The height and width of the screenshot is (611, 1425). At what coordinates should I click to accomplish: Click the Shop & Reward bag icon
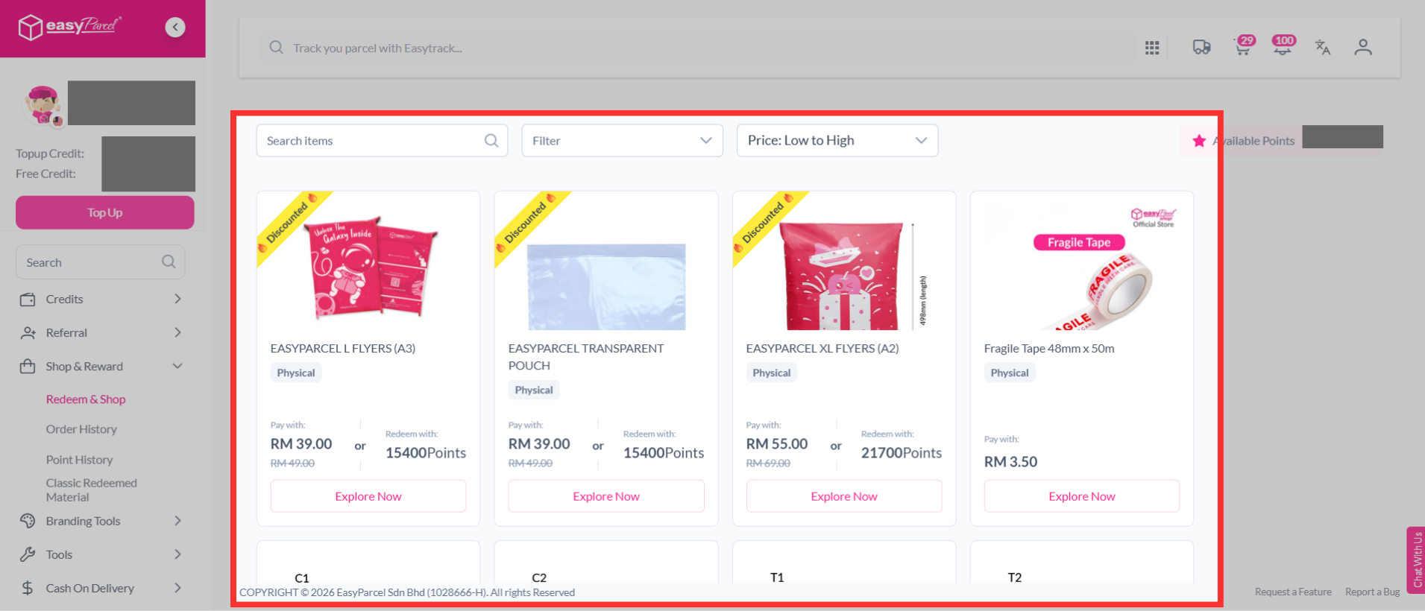(28, 367)
